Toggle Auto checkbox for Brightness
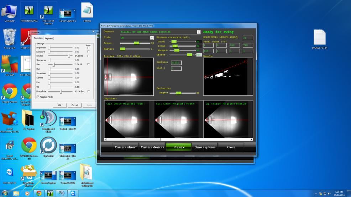Image resolution: width=351 pixels, height=197 pixels. pyautogui.click(x=88, y=48)
